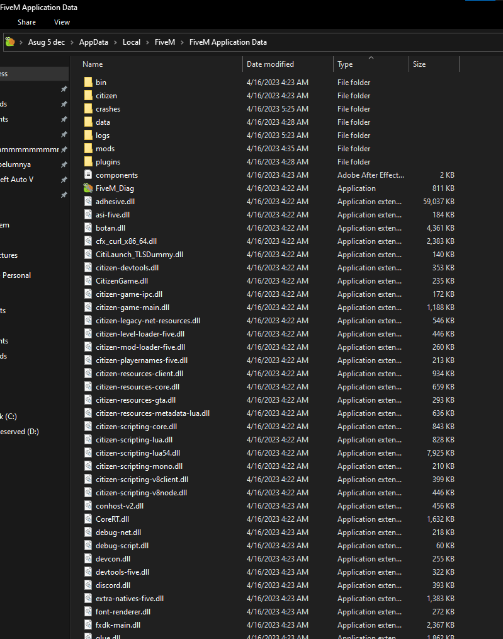Select debug-script.dll file name
The height and width of the screenshot is (639, 503).
pyautogui.click(x=122, y=546)
